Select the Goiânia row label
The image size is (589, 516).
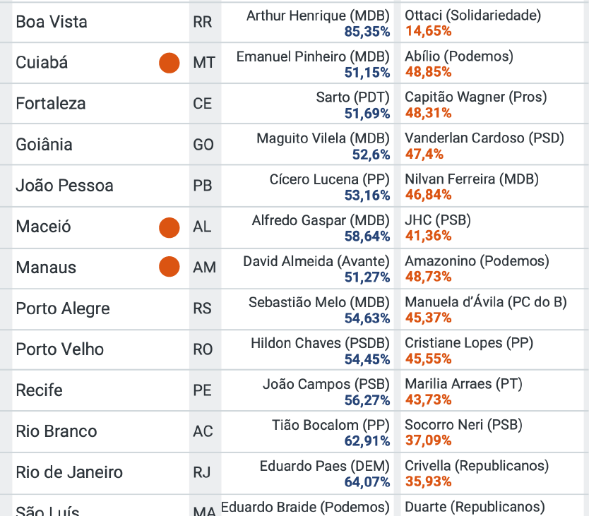point(44,145)
